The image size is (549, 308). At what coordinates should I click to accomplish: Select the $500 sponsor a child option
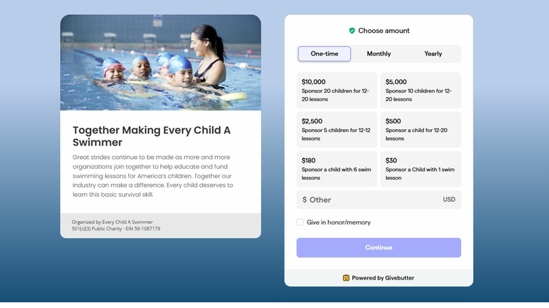click(420, 130)
